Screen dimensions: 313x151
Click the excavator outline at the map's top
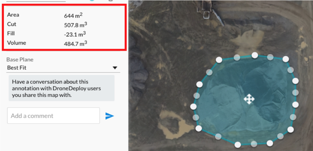[207, 9]
